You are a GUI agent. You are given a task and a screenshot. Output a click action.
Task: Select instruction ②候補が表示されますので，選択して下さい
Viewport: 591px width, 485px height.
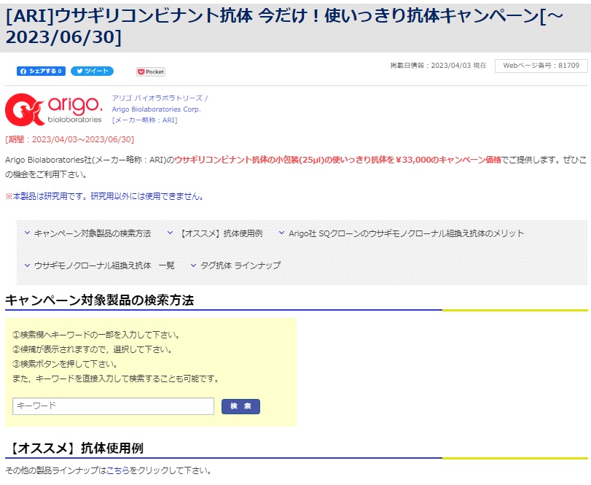click(x=93, y=349)
